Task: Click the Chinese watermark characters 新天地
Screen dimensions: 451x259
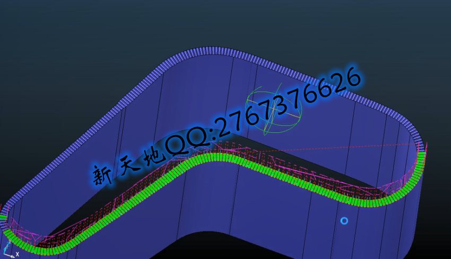Action: pyautogui.click(x=128, y=165)
